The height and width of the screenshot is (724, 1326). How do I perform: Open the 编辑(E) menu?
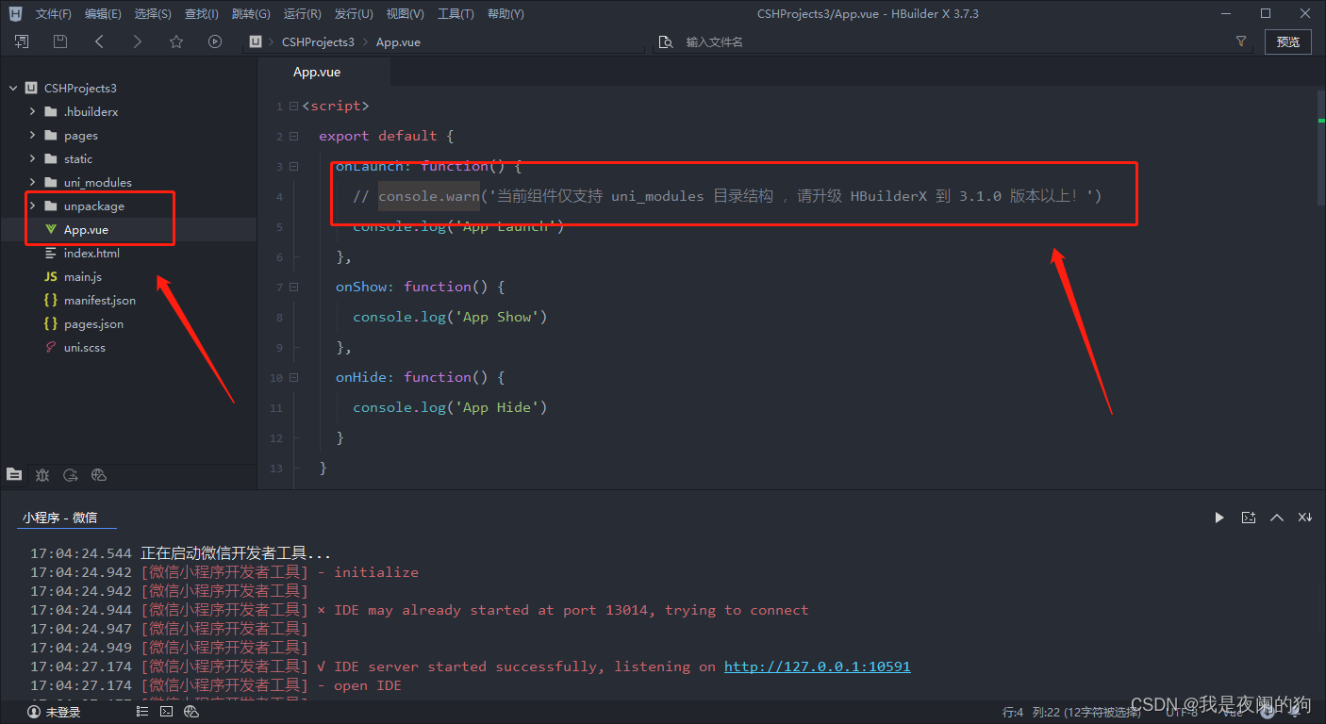[x=103, y=14]
